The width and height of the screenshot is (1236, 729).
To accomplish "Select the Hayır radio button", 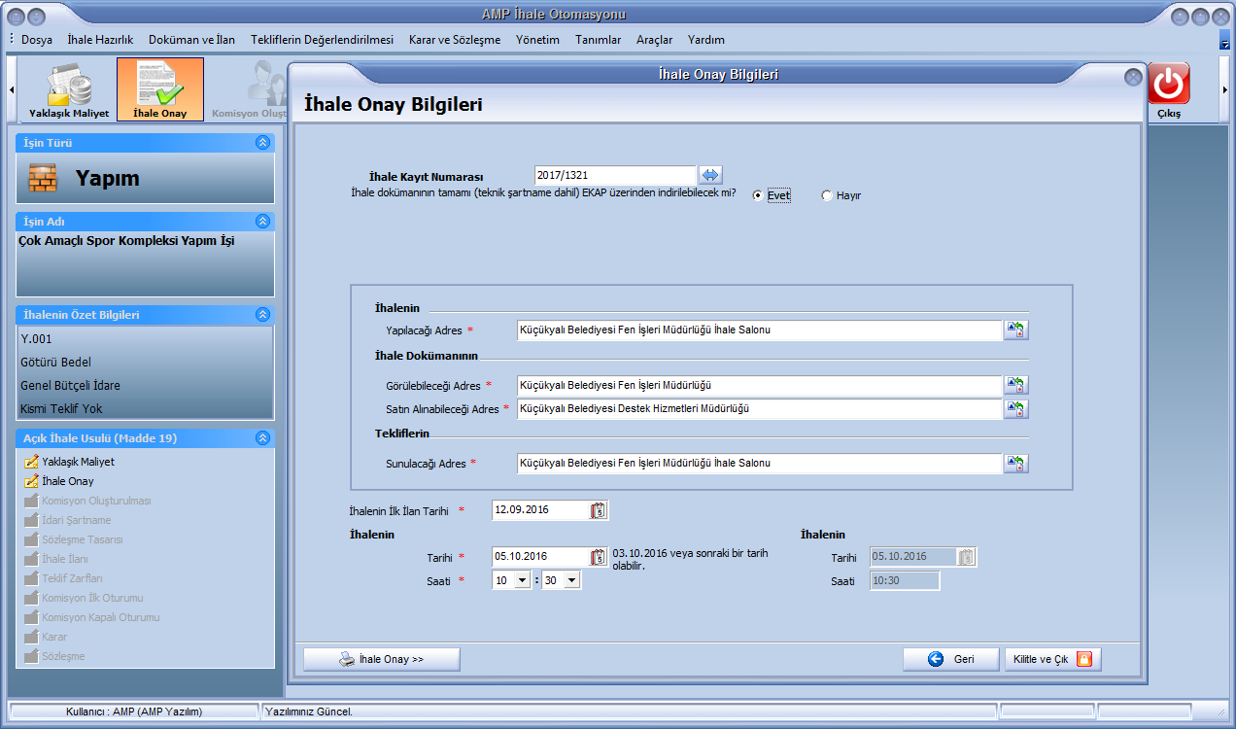I will pyautogui.click(x=827, y=195).
